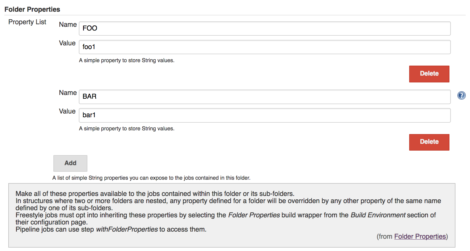
Task: Click the italic withFolderProperties text
Action: [x=127, y=229]
